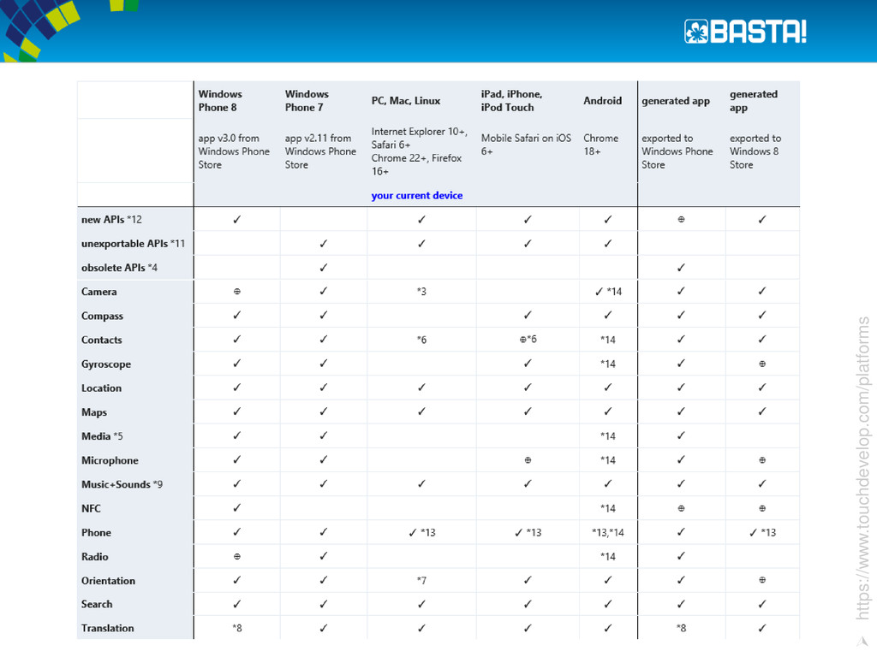Select the 'Compass' row label
Screen dimensions: 877x657
point(103,316)
